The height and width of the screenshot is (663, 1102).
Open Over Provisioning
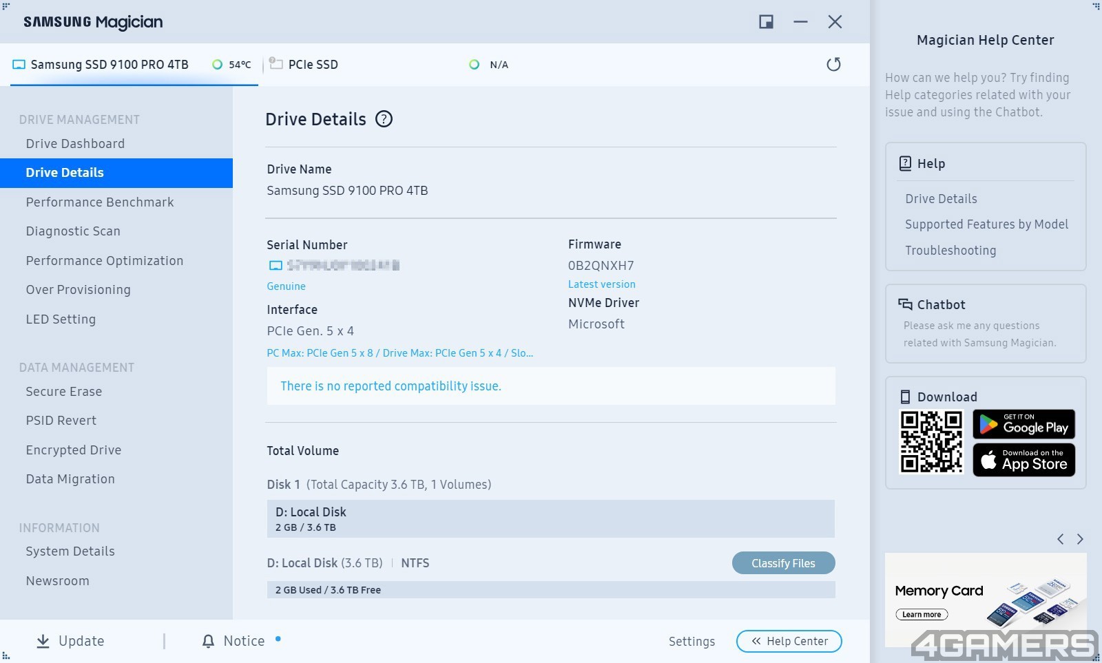coord(78,290)
